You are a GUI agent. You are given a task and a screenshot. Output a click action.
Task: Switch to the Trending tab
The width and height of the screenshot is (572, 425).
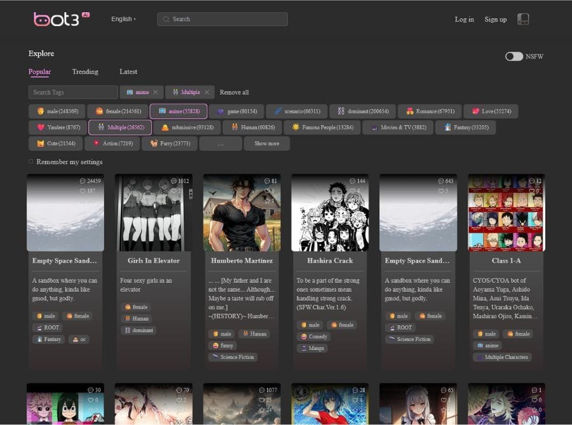click(x=85, y=72)
